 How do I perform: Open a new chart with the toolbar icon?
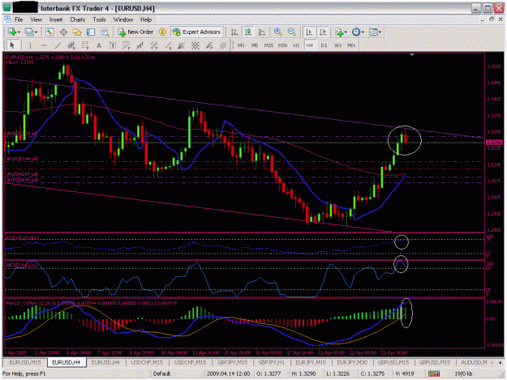pyautogui.click(x=12, y=32)
